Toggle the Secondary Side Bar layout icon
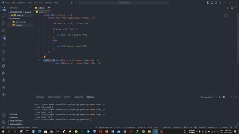 216,3
